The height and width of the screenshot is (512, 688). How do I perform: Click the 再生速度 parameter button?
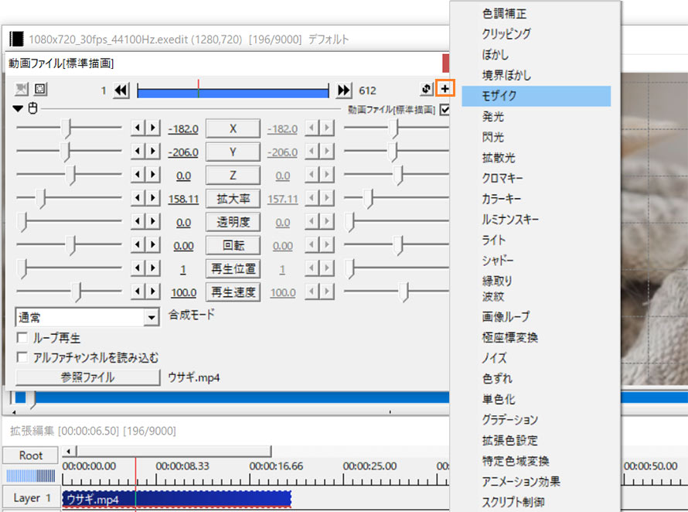233,292
